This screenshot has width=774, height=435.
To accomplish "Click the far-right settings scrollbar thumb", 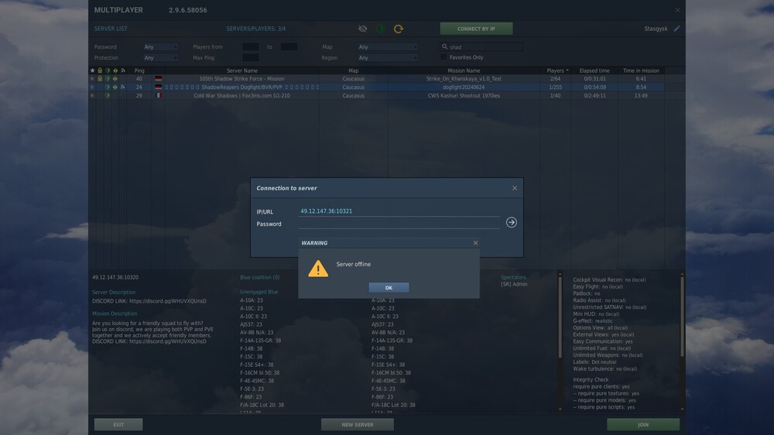I will click(682, 316).
